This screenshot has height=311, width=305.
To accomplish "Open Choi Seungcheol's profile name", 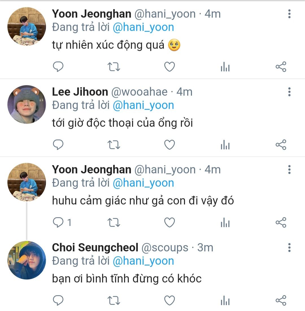I will tap(95, 248).
